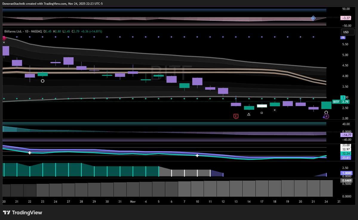This screenshot has width=358, height=220.
Task: Click the small x marker below the November 18 candle
Action: [x=275, y=110]
